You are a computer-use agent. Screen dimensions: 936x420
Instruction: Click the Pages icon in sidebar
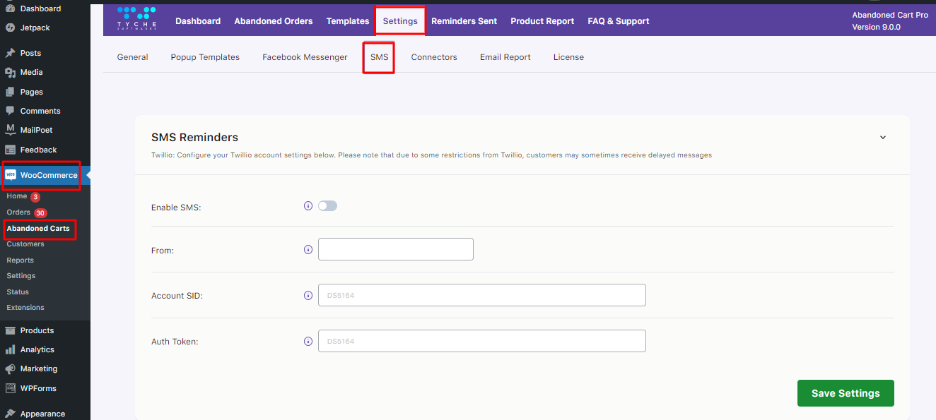11,92
